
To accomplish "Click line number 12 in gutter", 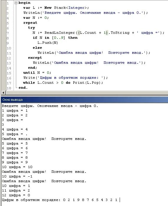I will pyautogui.click(x=9, y=58).
